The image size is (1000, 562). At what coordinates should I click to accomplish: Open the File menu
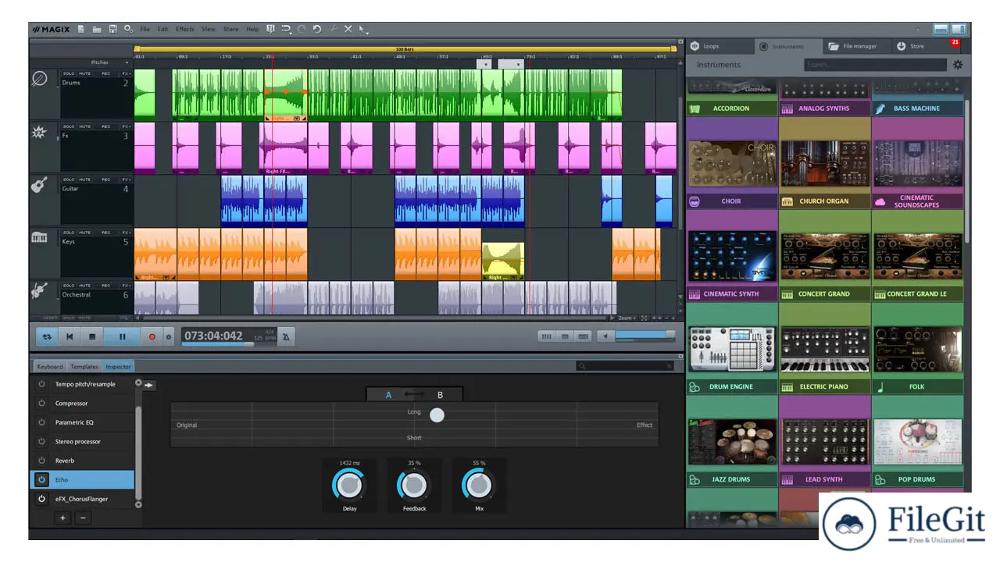click(x=145, y=29)
